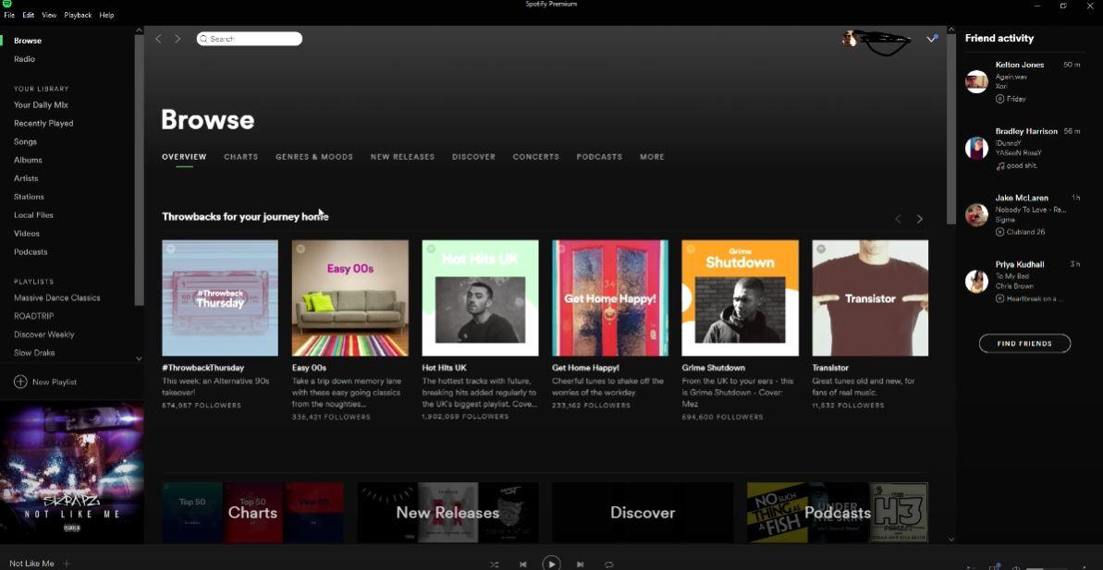
Task: Switch to the New Releases tab
Action: (402, 157)
